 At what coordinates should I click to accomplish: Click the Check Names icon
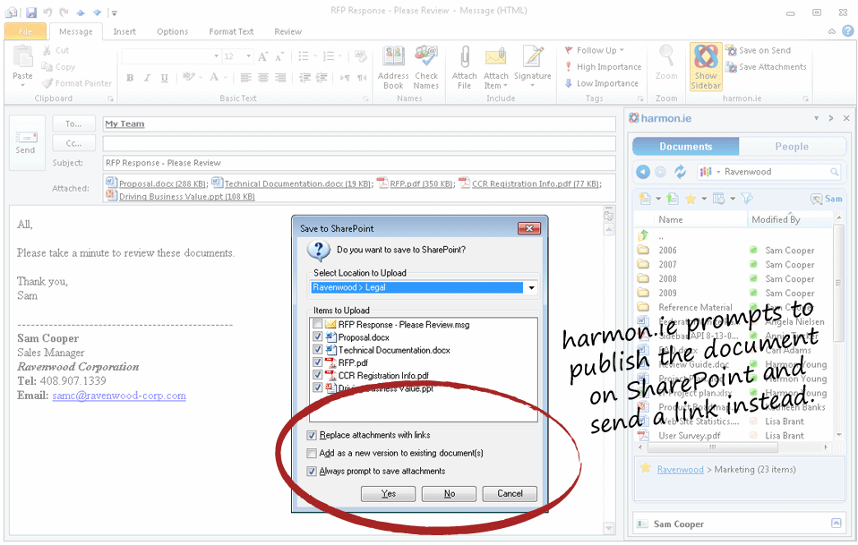click(x=425, y=56)
